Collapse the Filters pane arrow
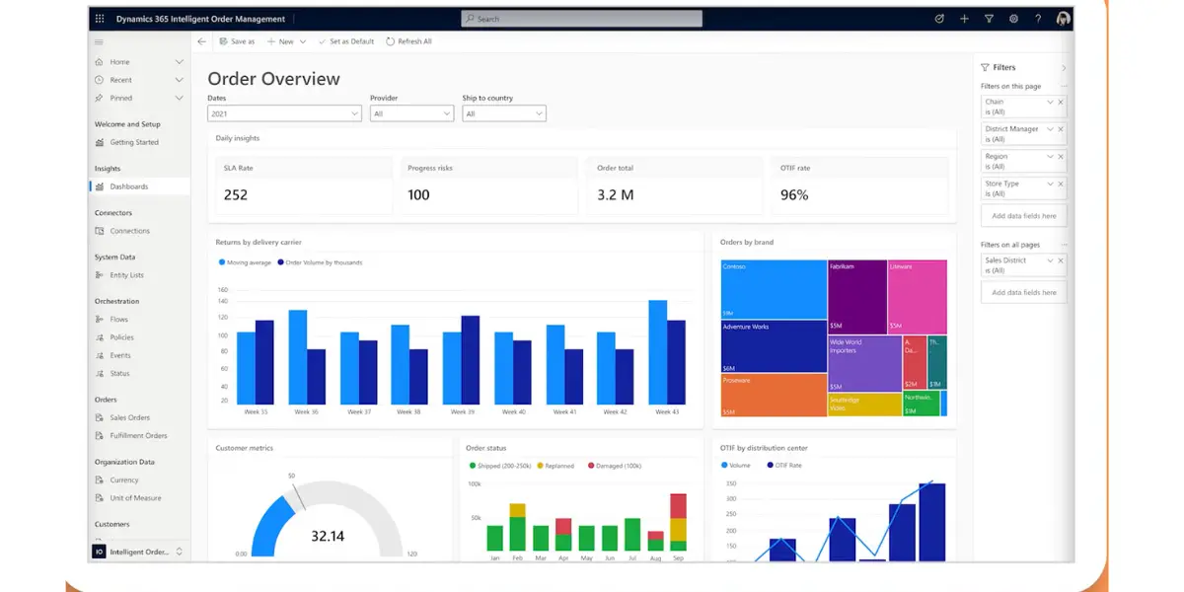Viewport: 1184px width, 592px height. pyautogui.click(x=1064, y=67)
